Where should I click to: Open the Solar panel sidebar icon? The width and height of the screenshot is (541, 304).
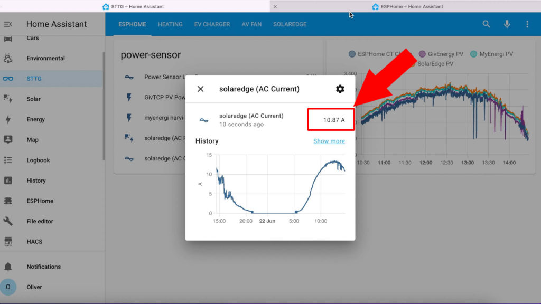coord(8,99)
